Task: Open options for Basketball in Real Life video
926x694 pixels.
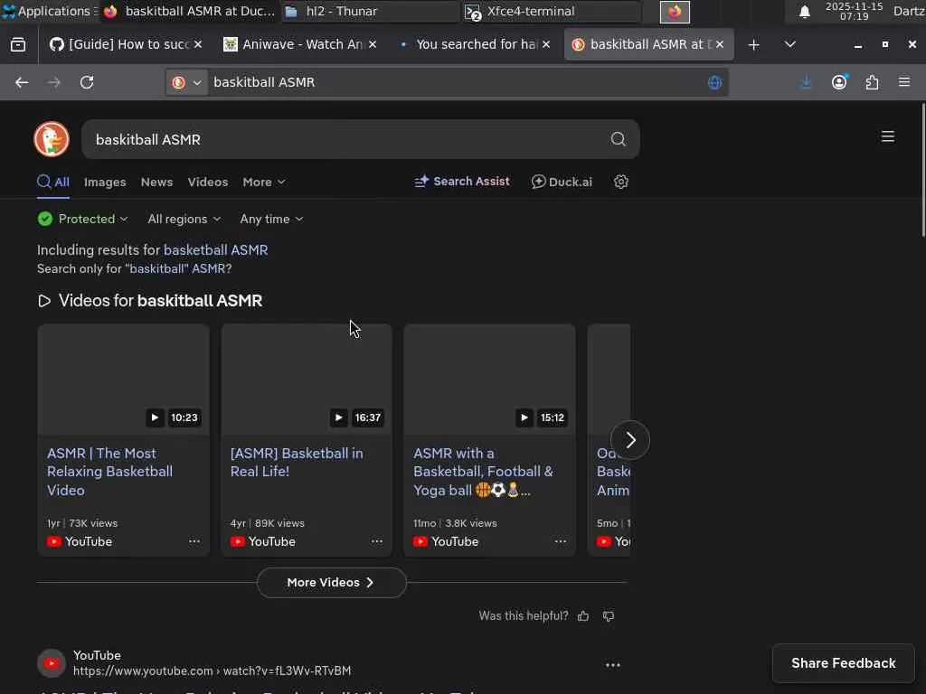Action: 377,541
